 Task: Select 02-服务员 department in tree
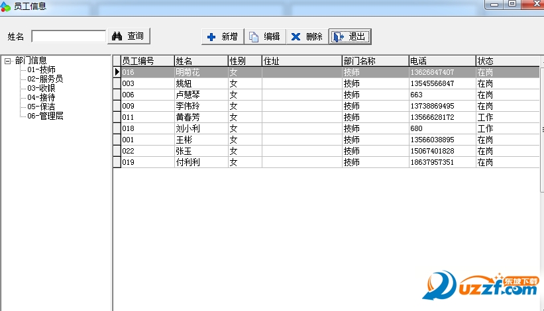45,79
